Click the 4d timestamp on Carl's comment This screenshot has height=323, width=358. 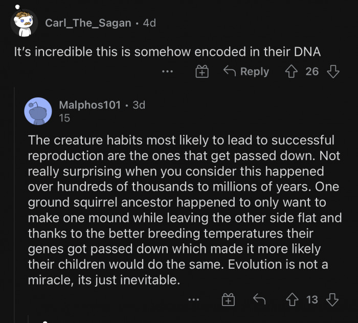(x=149, y=23)
